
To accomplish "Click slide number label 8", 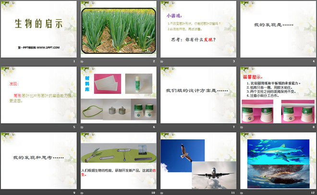I will [x=314, y=127].
